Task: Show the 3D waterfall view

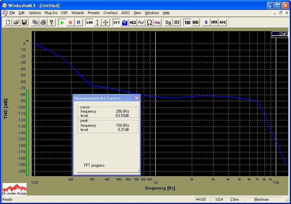Action: point(176,22)
